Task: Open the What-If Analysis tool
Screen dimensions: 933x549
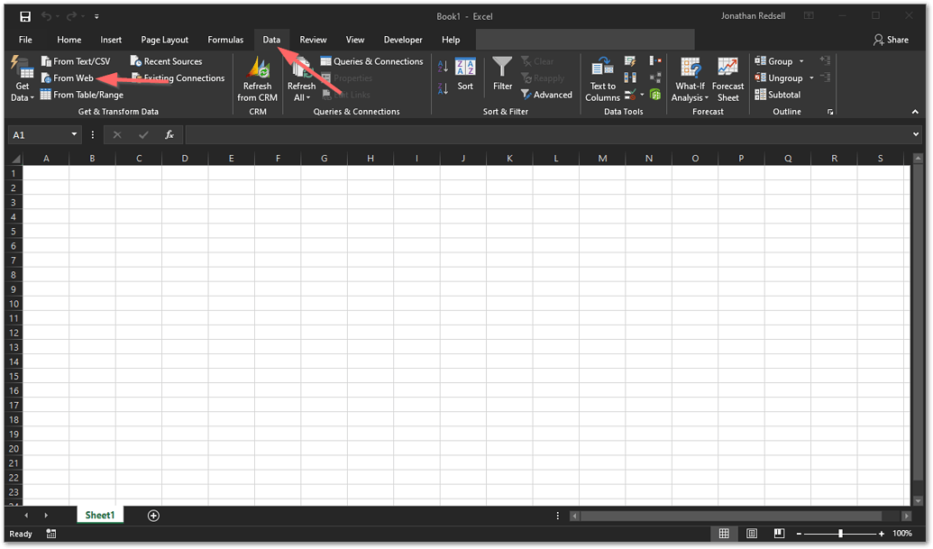Action: coord(690,78)
